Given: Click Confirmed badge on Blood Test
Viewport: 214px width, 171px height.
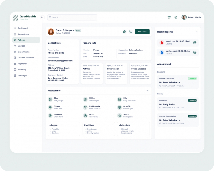Looking at the screenshot, I should [192, 100].
